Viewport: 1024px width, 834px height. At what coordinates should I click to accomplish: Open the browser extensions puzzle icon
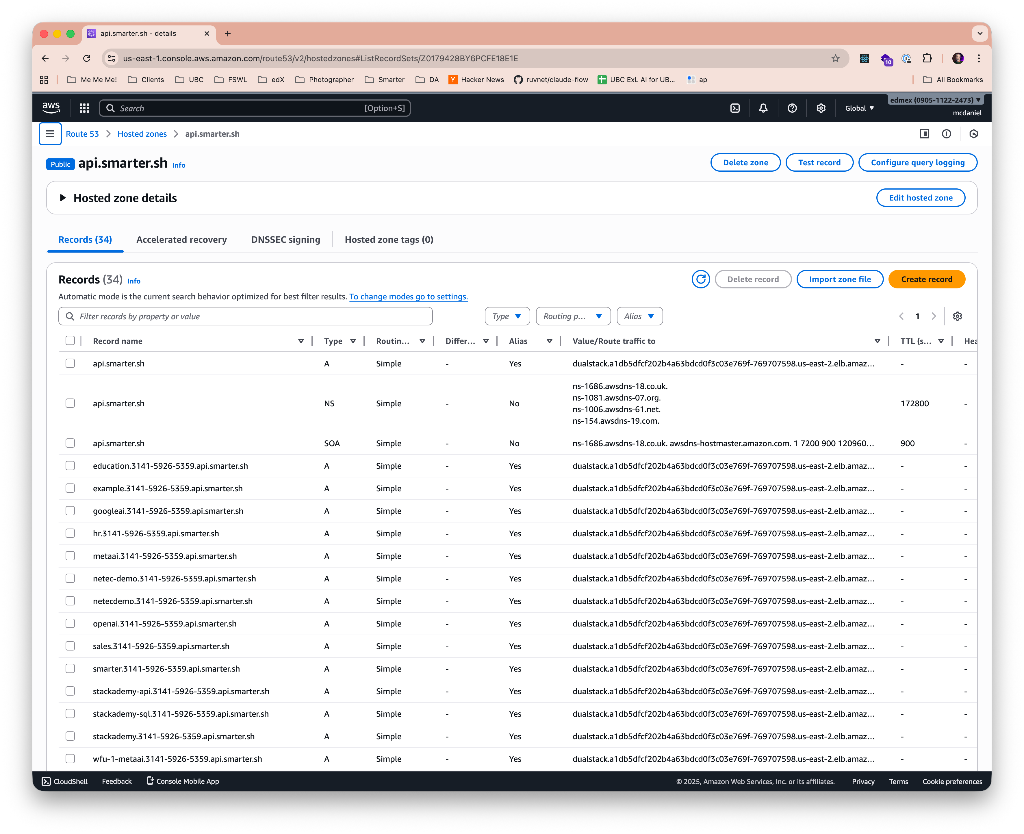927,58
